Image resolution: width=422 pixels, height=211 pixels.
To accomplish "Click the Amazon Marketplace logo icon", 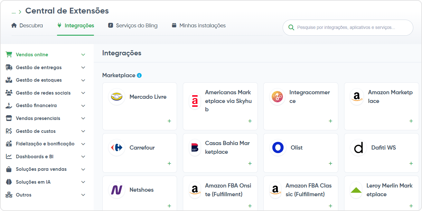I will click(356, 97).
